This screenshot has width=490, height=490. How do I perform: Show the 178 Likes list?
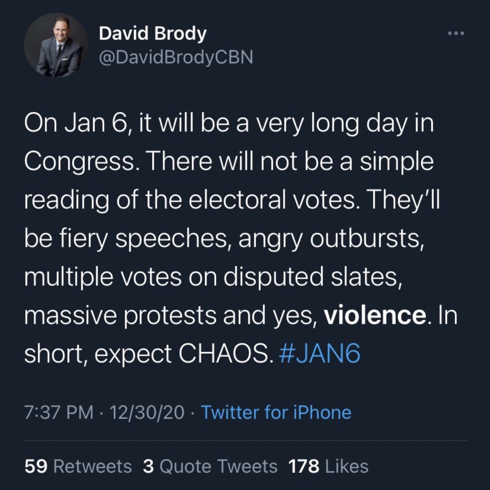pos(328,466)
